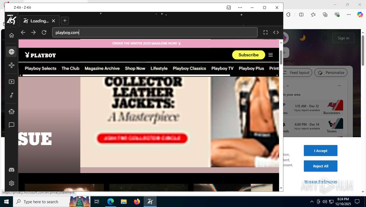Click the cast icon in Z-Kit title bar
The height and width of the screenshot is (207, 366).
(228, 8)
